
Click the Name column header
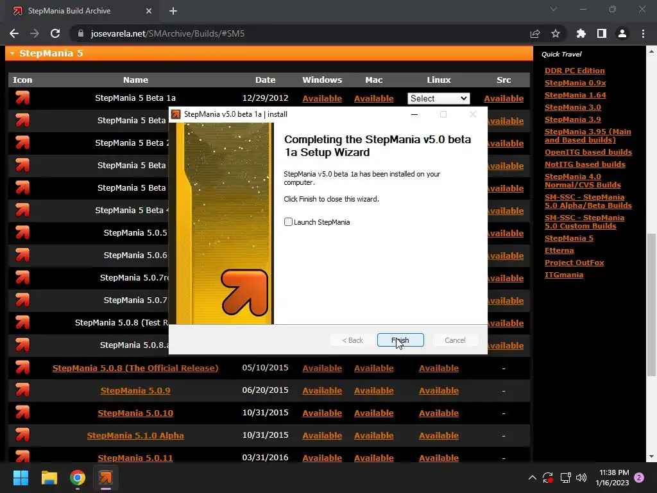pos(135,80)
